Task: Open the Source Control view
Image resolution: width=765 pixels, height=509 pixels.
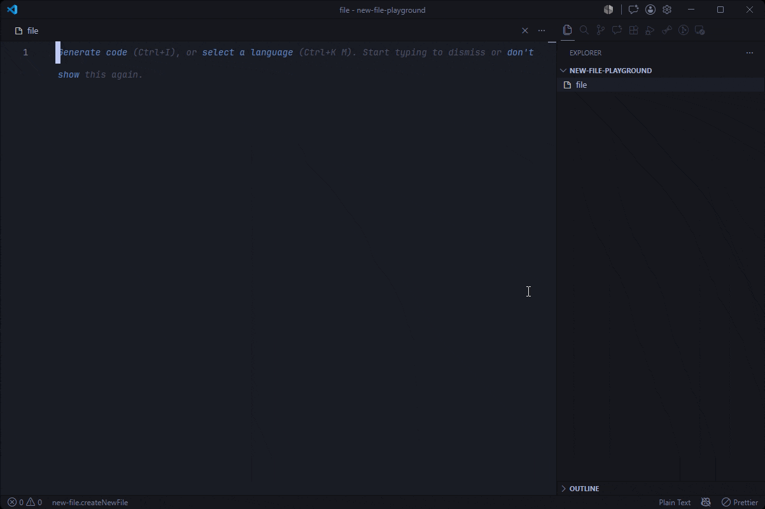Action: click(x=601, y=30)
